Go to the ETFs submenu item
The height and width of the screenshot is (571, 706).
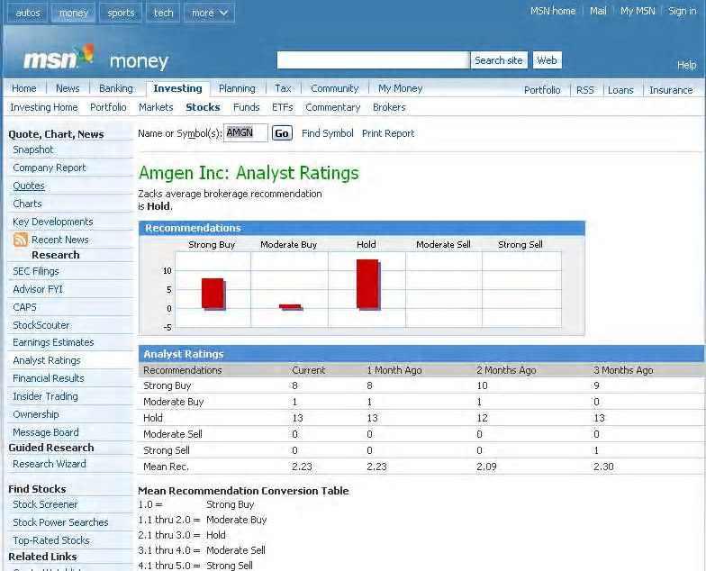pos(282,107)
